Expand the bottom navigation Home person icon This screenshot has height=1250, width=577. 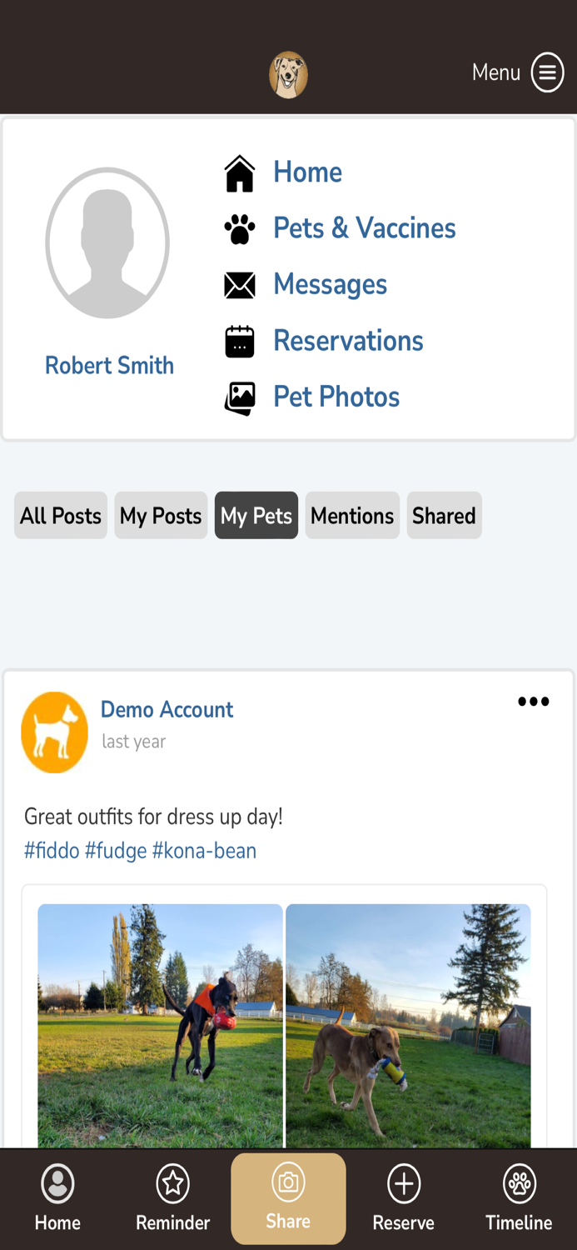coord(57,1184)
